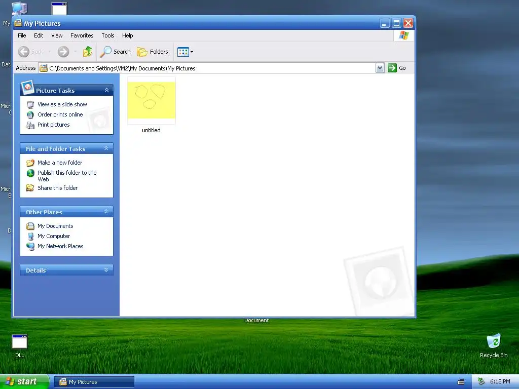519x389 pixels.
Task: Click the green Go arrow button
Action: [392, 68]
